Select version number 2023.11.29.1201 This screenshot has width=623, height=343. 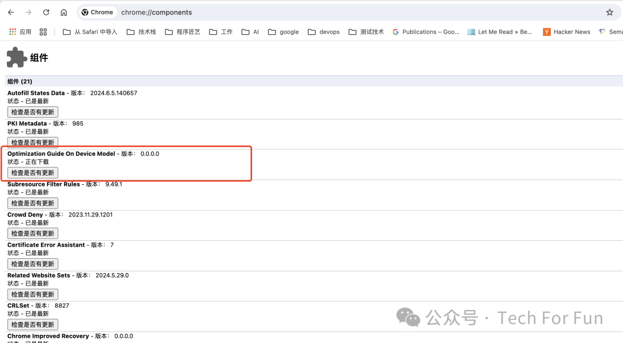tap(91, 215)
